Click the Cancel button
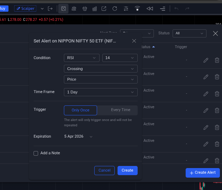 pyautogui.click(x=104, y=171)
